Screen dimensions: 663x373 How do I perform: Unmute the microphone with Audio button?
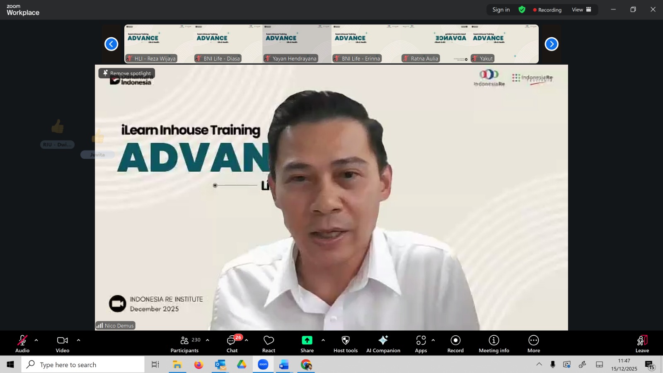click(x=22, y=344)
